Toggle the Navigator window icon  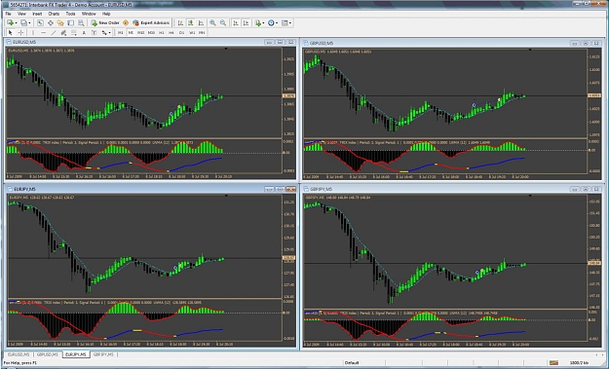tap(60, 23)
